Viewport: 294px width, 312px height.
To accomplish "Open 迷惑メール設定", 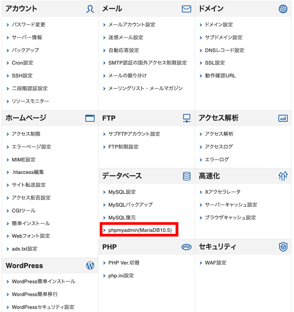I will [126, 37].
